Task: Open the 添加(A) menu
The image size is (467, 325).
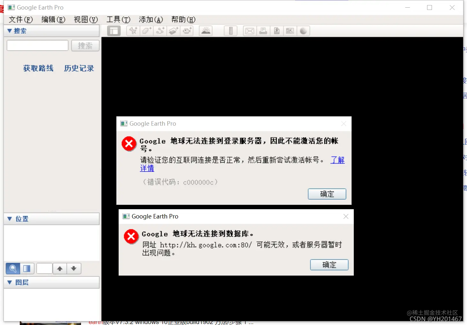Action: point(151,19)
